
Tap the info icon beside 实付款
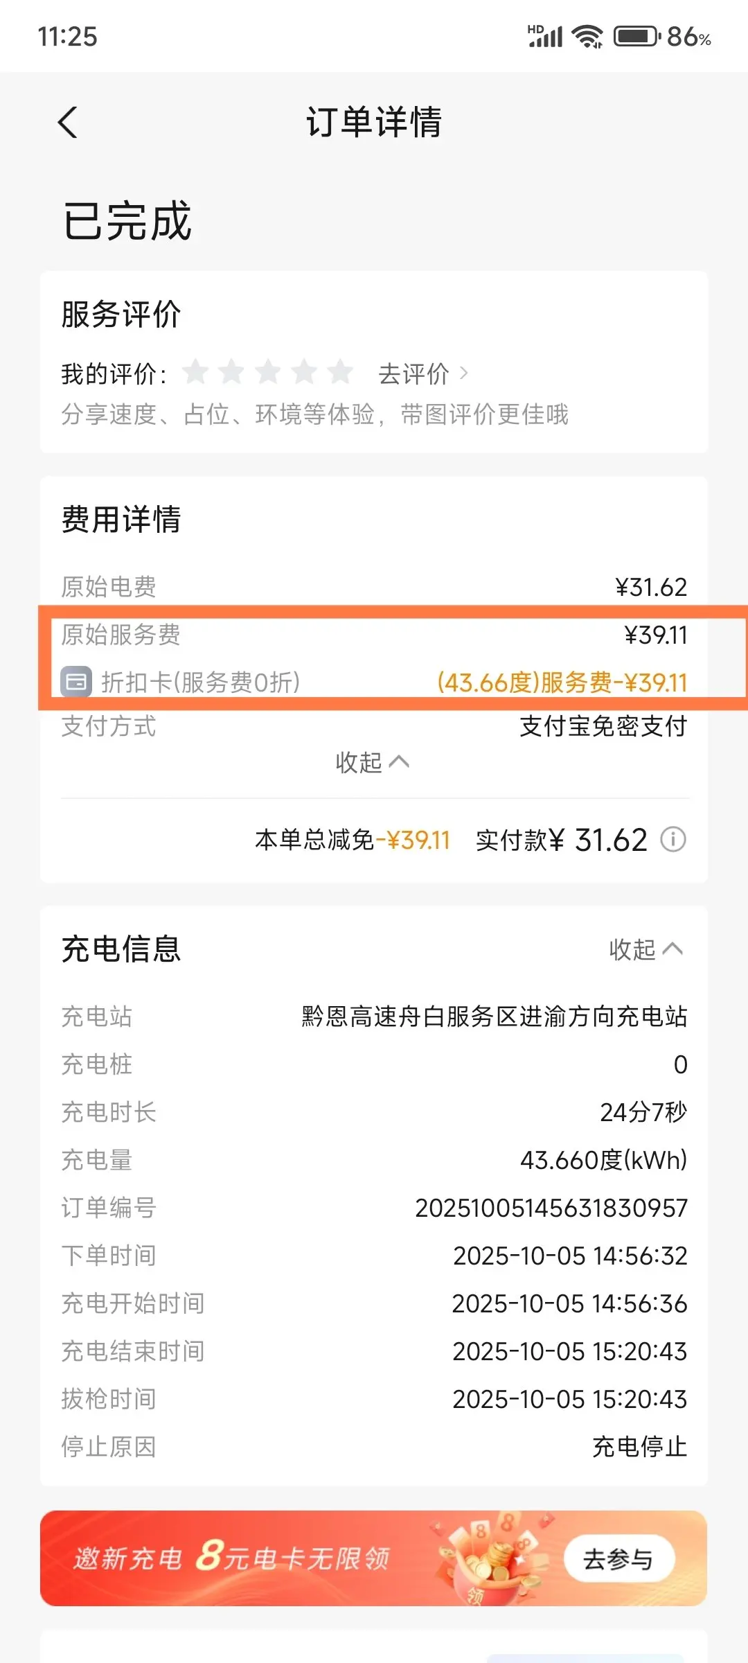(673, 840)
